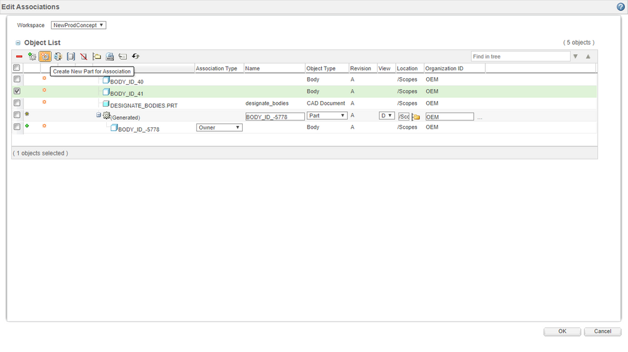Click the '( 1 objects selected )' status text
The height and width of the screenshot is (352, 628).
click(x=40, y=153)
